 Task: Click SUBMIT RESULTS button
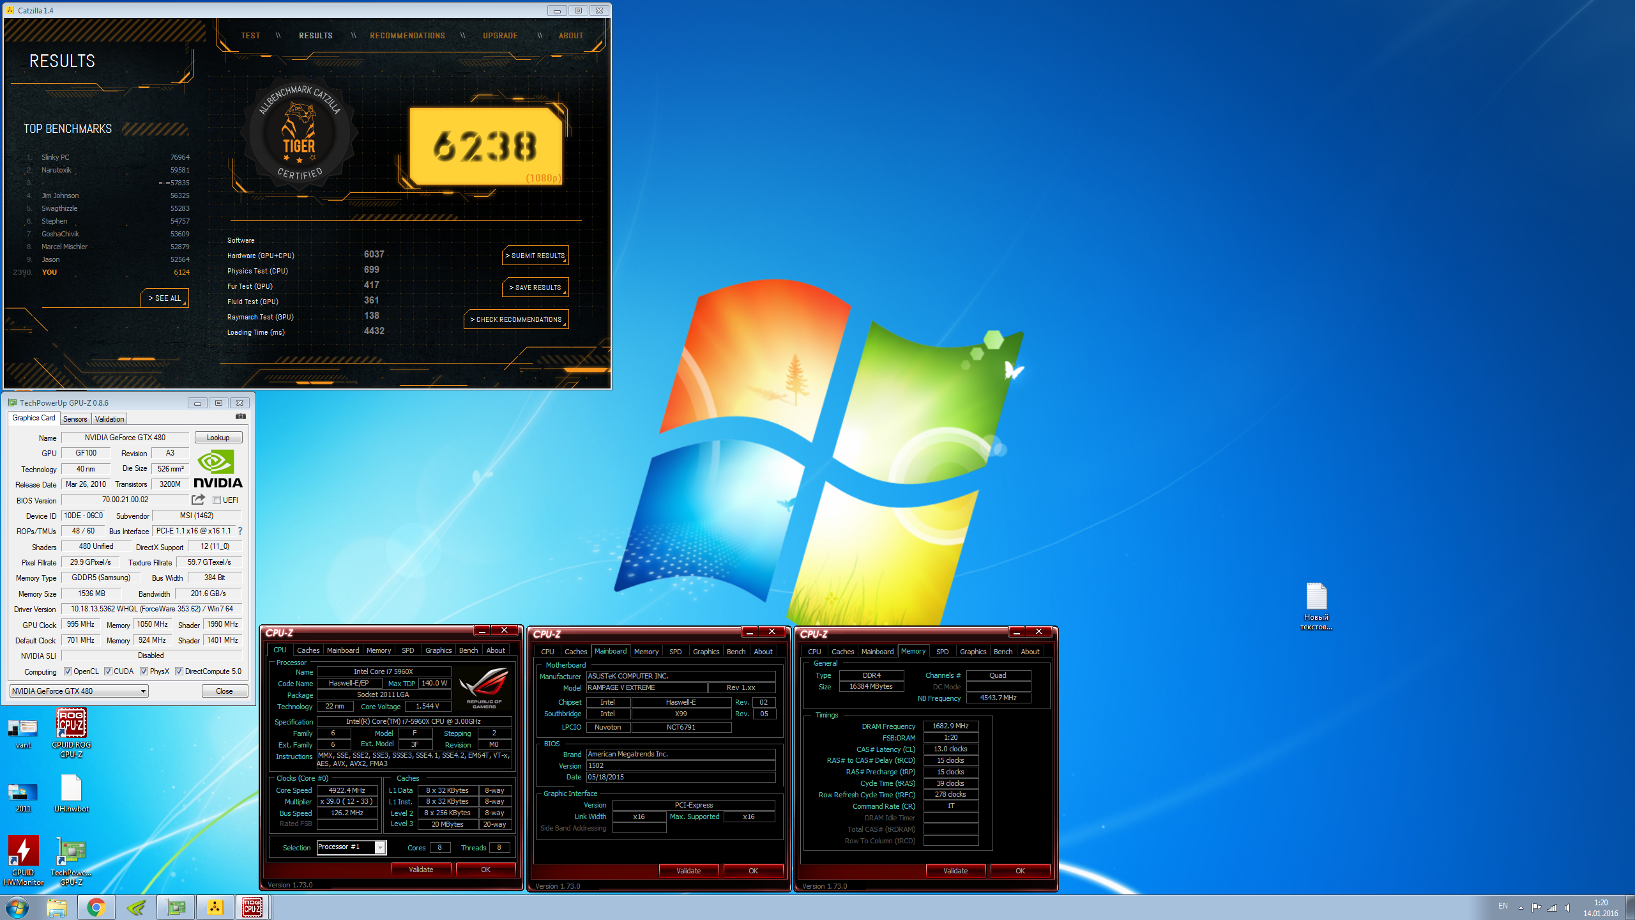click(x=535, y=256)
